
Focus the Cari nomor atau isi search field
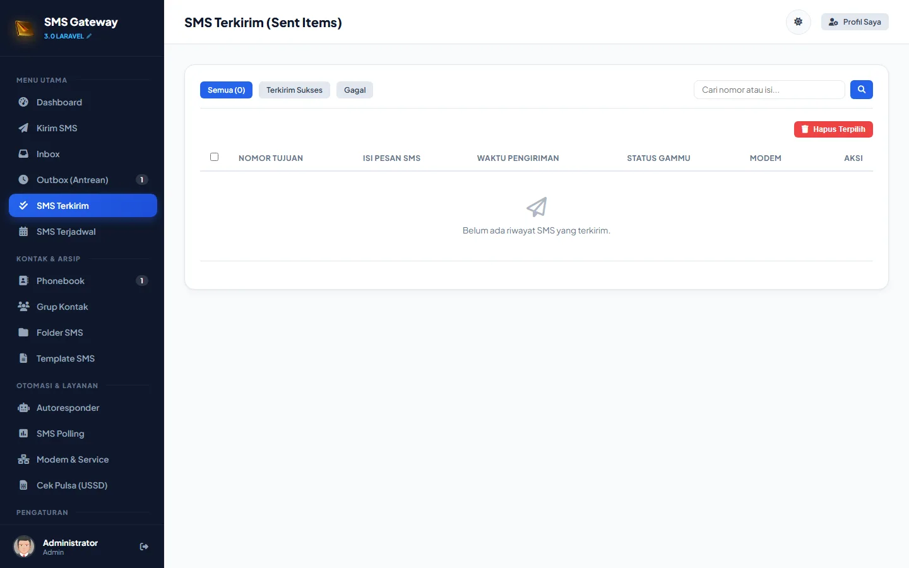769,90
